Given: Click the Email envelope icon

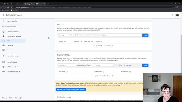Looking at the screenshot, I should (3, 50).
